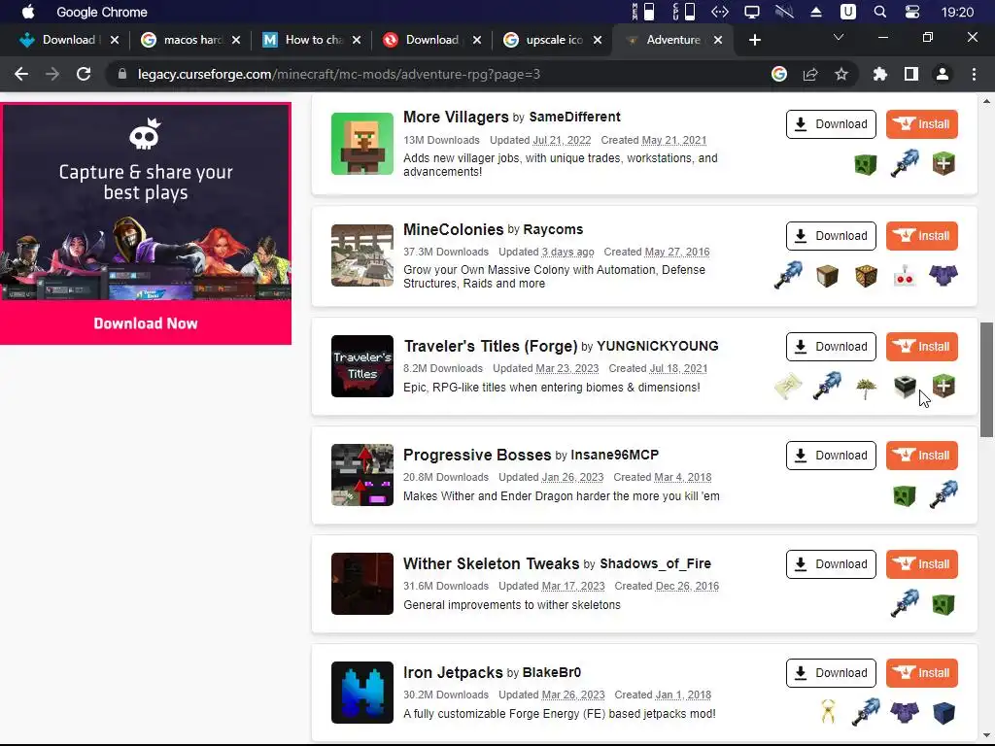The image size is (995, 746).
Task: Open Control Center in the macOS menu bar
Action: tap(911, 12)
